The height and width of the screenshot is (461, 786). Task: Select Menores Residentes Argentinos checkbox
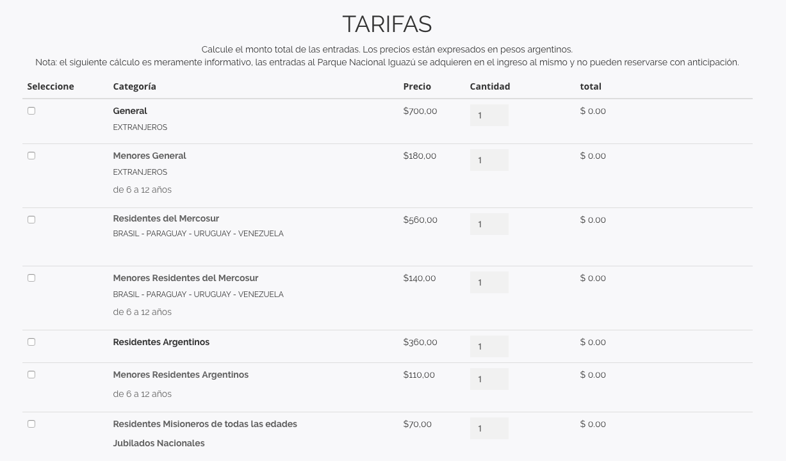[x=31, y=375]
